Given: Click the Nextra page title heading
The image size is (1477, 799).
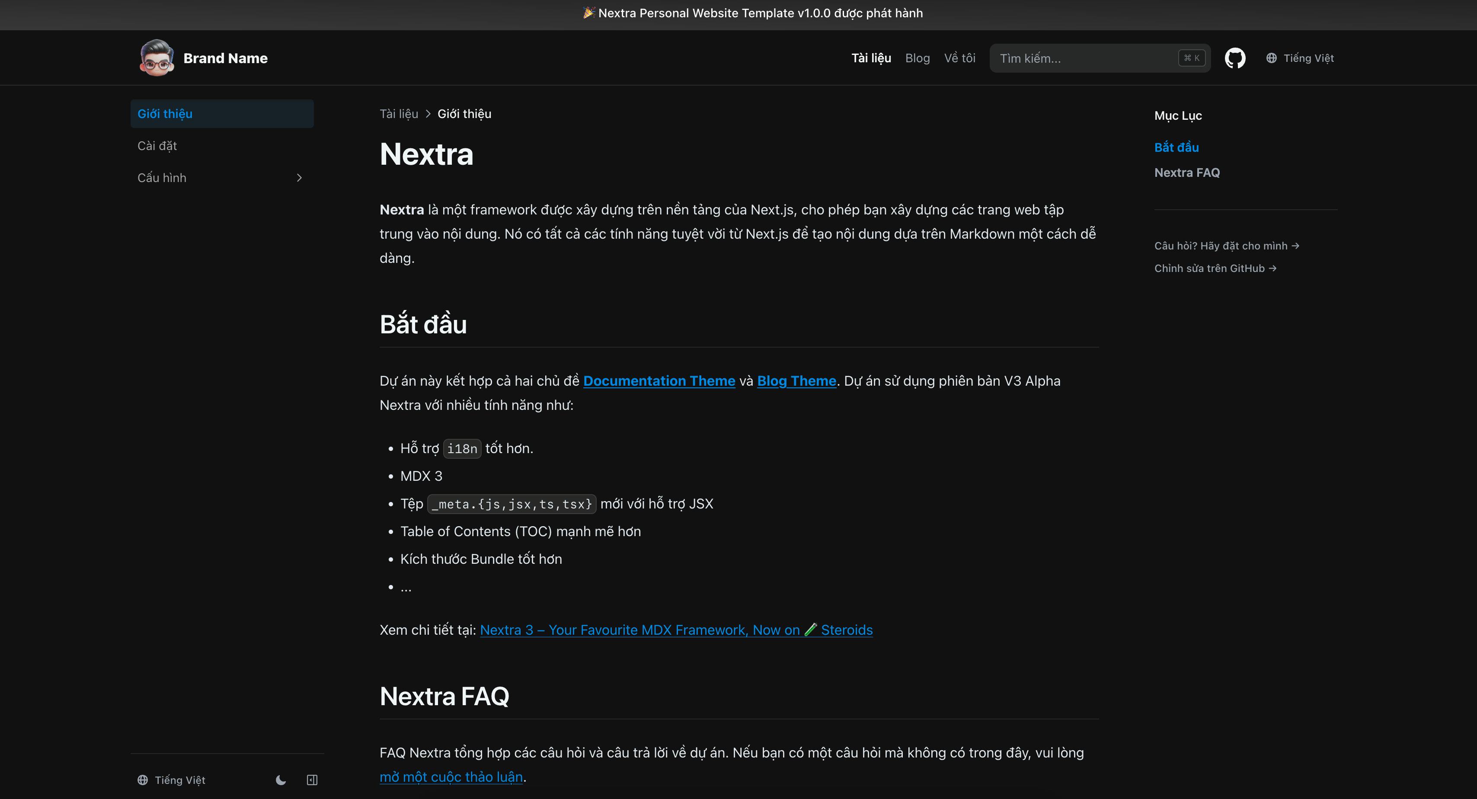Looking at the screenshot, I should pyautogui.click(x=427, y=154).
